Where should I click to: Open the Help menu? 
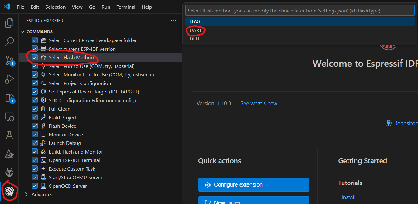147,7
